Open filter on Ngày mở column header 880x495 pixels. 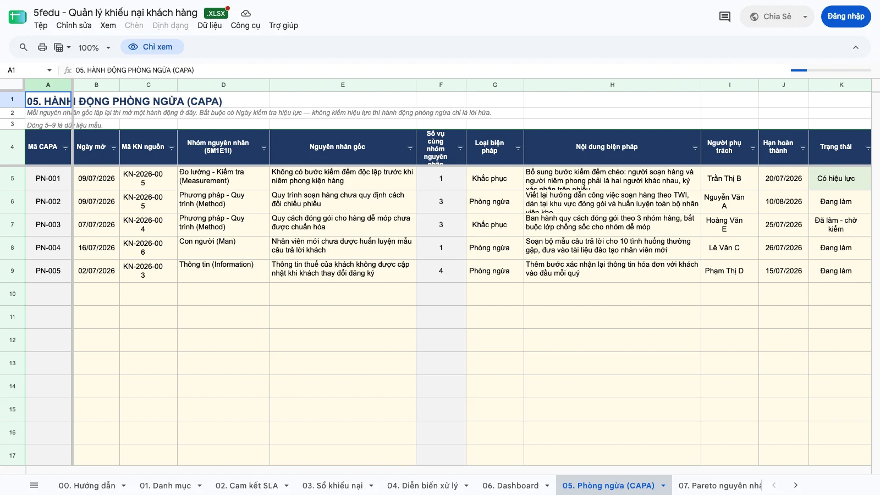[114, 147]
